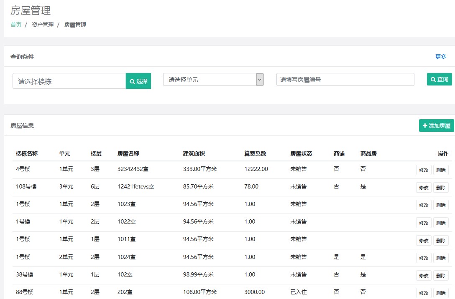Open 资产管理 in the breadcrumb
The height and width of the screenshot is (299, 455).
pyautogui.click(x=43, y=25)
